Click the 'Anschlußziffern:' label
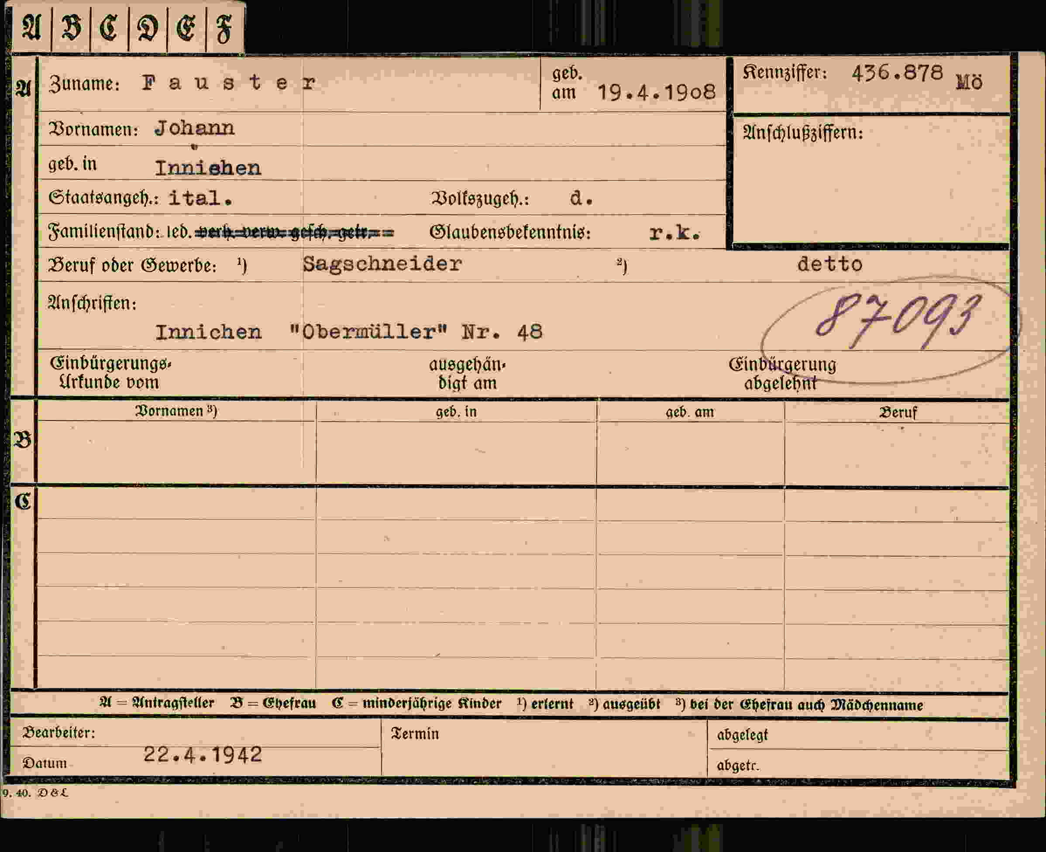This screenshot has width=1046, height=852. tap(802, 133)
